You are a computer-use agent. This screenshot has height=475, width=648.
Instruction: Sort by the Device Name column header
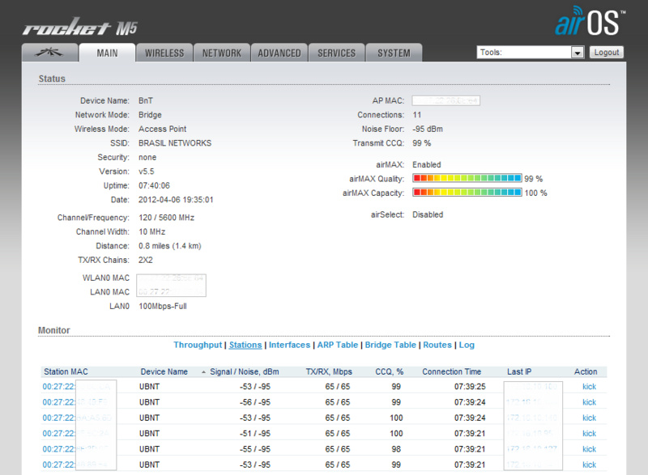click(x=164, y=372)
